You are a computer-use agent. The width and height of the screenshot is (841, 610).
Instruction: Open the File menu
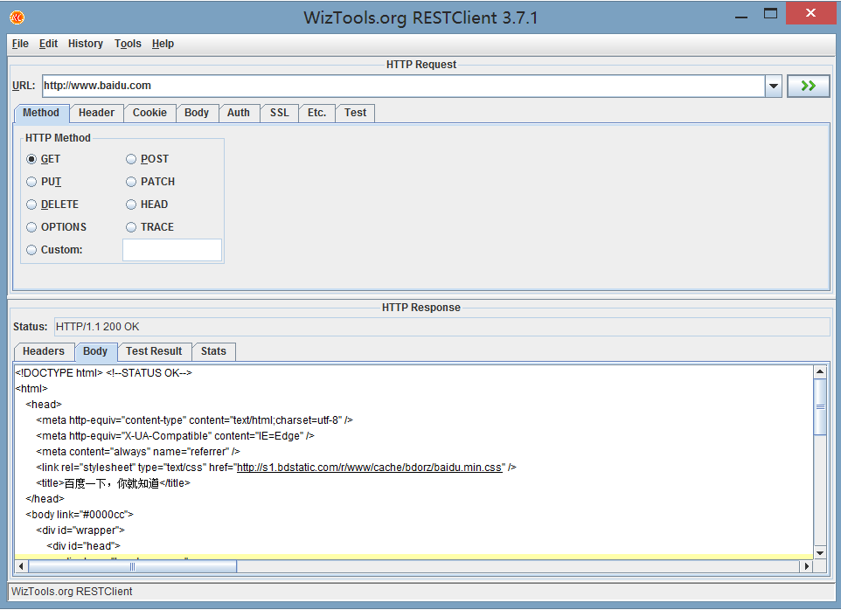(20, 44)
